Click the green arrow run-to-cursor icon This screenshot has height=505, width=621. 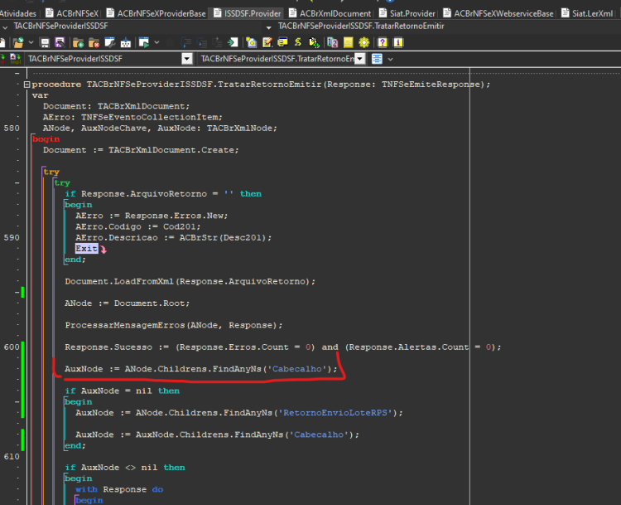233,42
